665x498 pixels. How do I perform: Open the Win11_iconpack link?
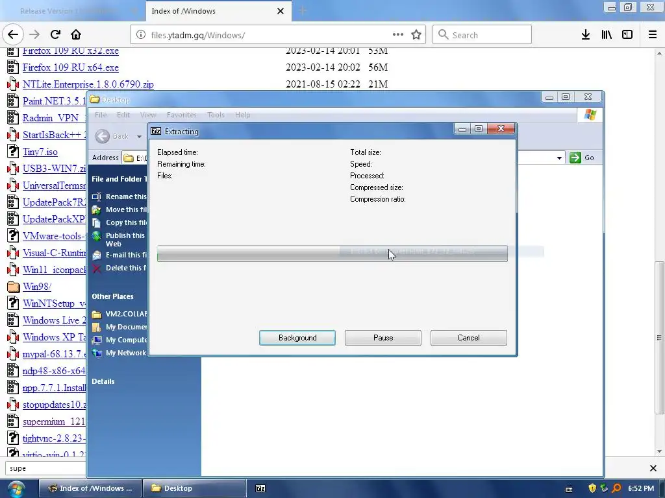coord(54,270)
